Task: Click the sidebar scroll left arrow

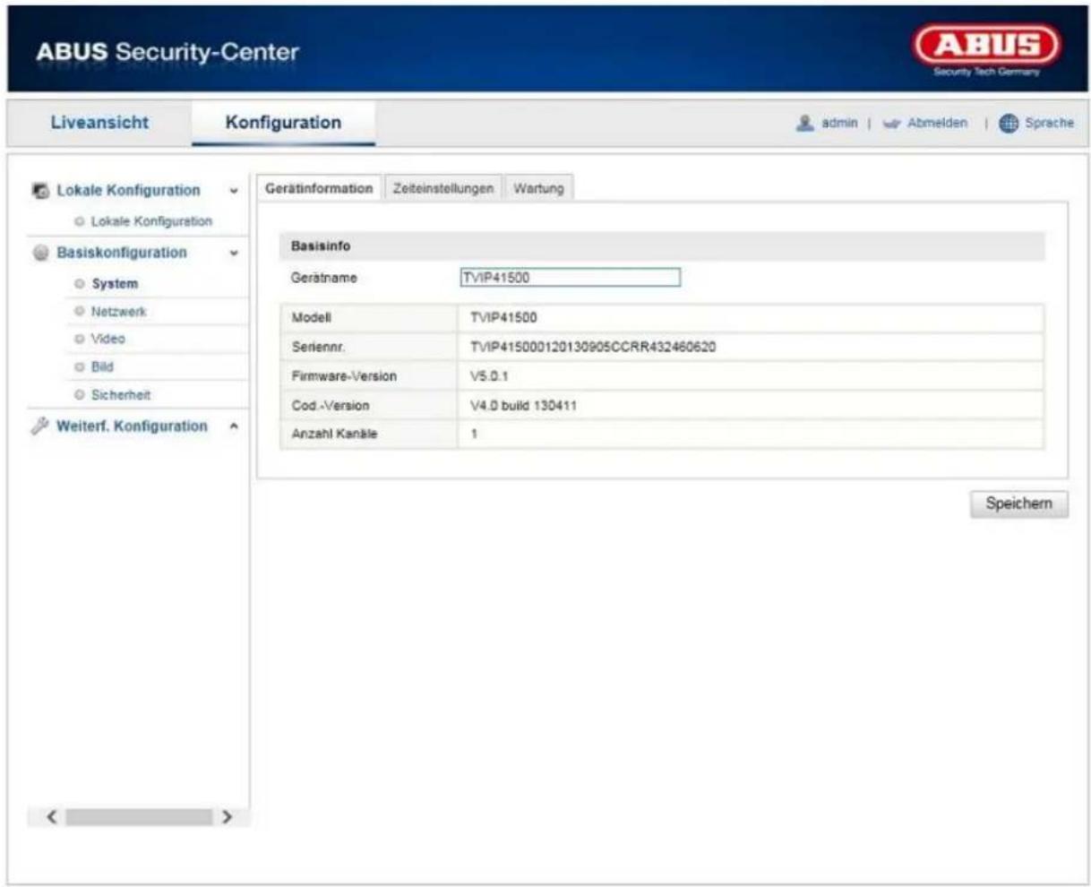Action: [x=51, y=817]
